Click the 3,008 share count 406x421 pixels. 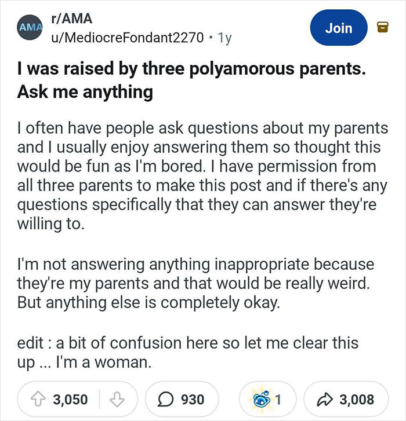(355, 399)
